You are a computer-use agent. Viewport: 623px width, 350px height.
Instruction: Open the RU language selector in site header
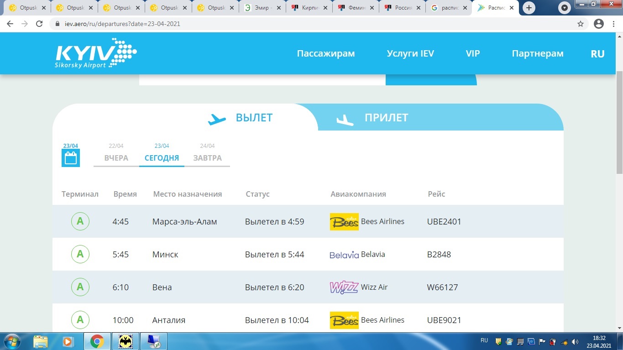click(597, 54)
